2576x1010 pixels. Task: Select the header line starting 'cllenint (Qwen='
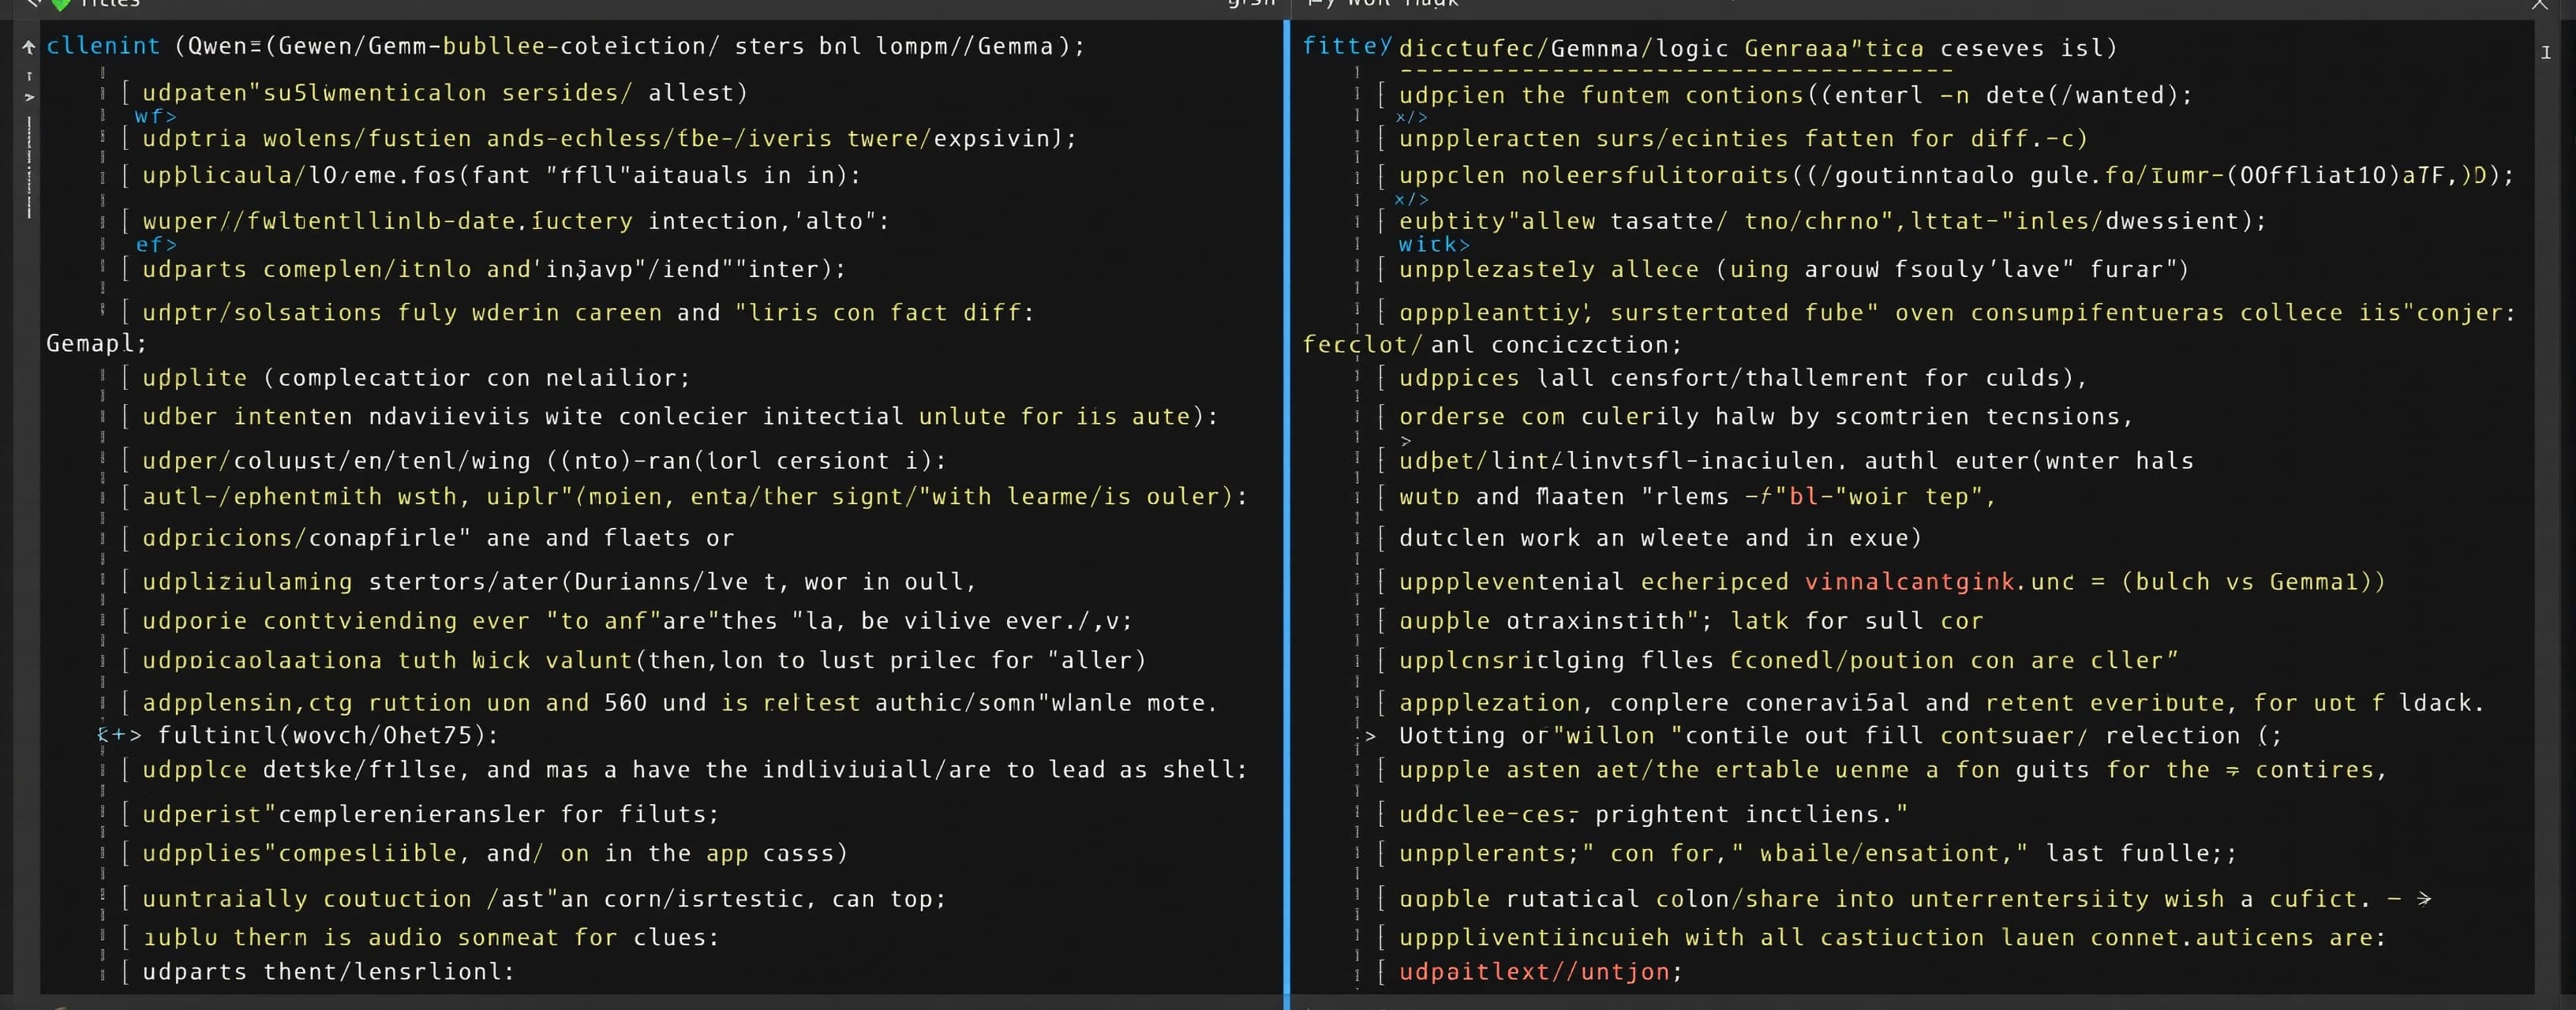(x=565, y=46)
